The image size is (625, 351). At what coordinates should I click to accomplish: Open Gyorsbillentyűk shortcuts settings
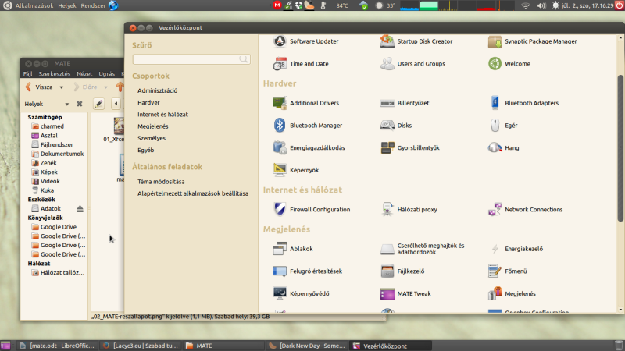pyautogui.click(x=409, y=147)
